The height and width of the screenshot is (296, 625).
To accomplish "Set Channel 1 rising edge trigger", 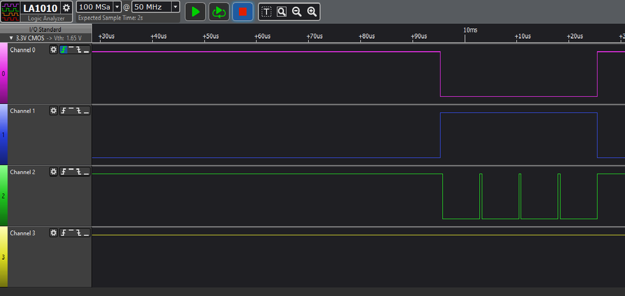I will 63,111.
